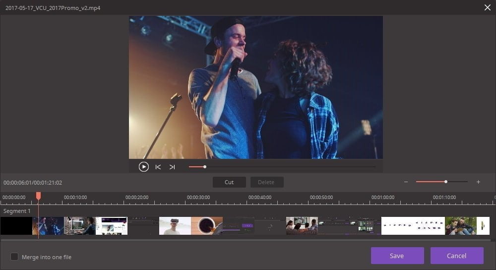Enable the Merge into one file checkbox
Viewport: 496px width, 270px height.
click(14, 257)
